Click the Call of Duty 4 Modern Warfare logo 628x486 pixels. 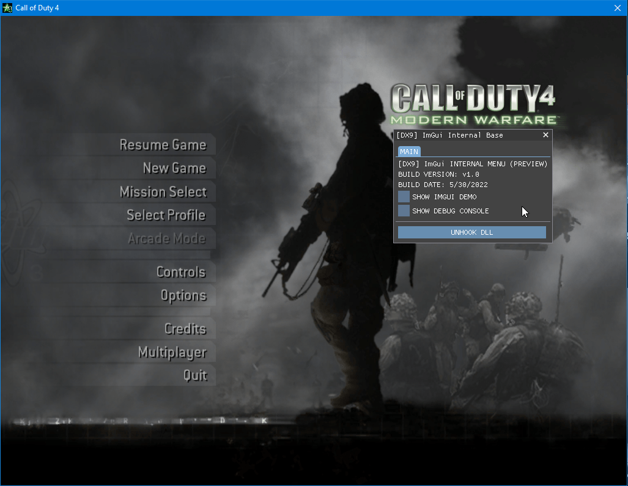point(474,104)
